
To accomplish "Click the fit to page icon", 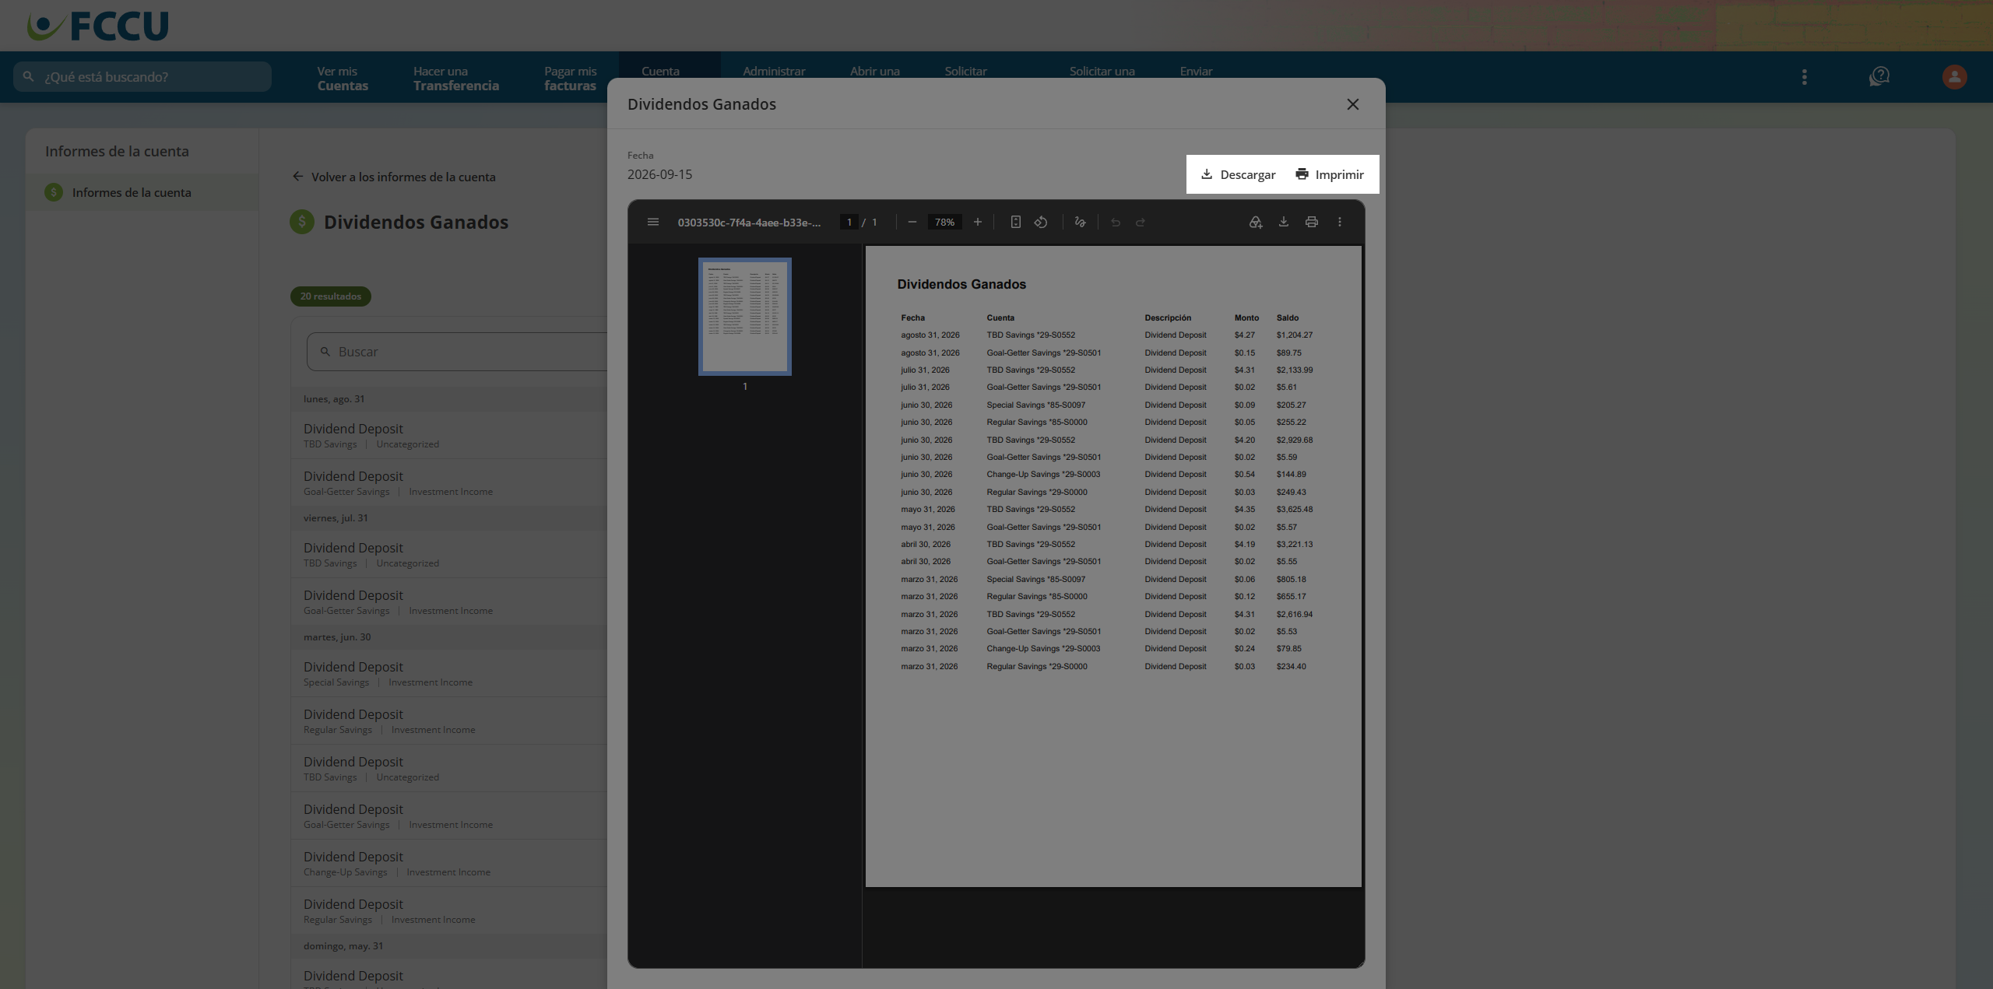I will [x=1015, y=223].
